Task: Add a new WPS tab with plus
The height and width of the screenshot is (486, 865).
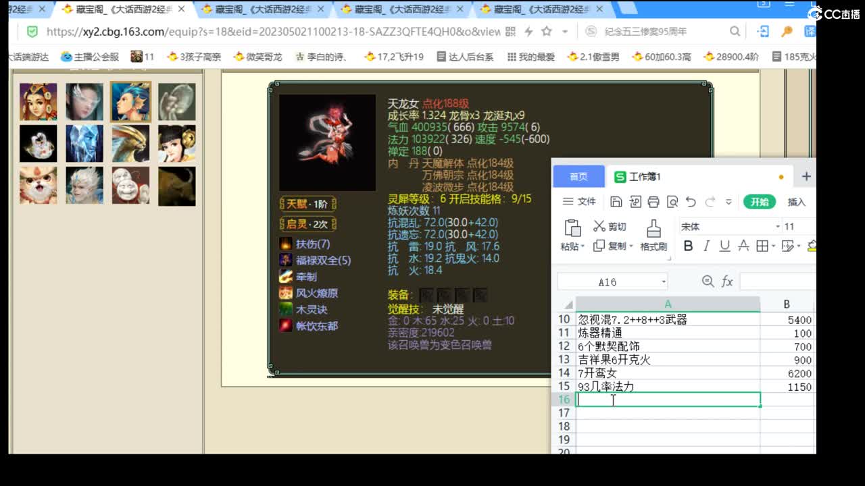Action: click(806, 176)
